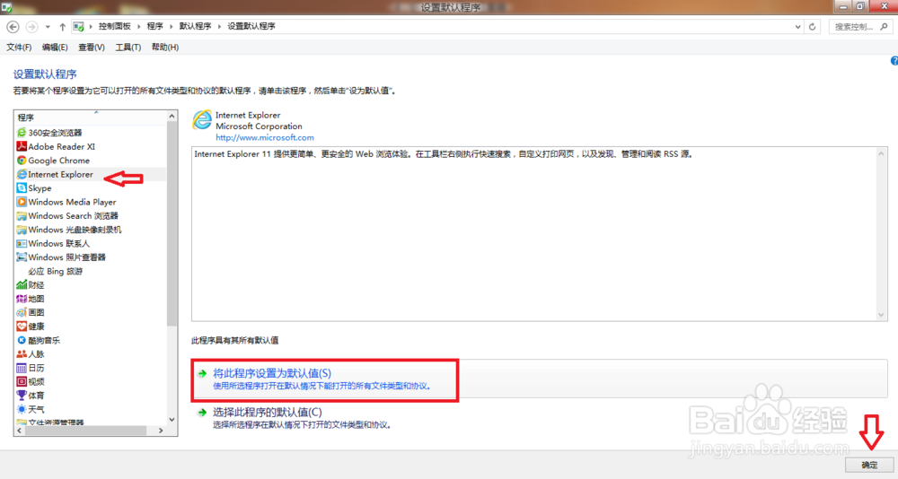
Task: Click the description box scroll-down arrow
Action: [x=882, y=316]
